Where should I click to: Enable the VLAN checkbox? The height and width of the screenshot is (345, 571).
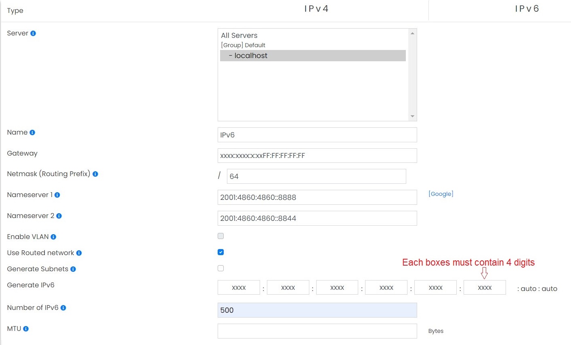[x=220, y=236]
